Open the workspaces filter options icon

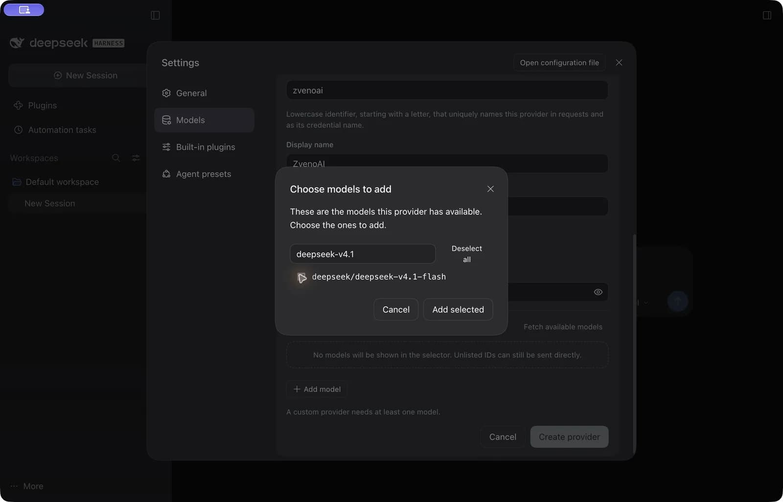(x=136, y=158)
